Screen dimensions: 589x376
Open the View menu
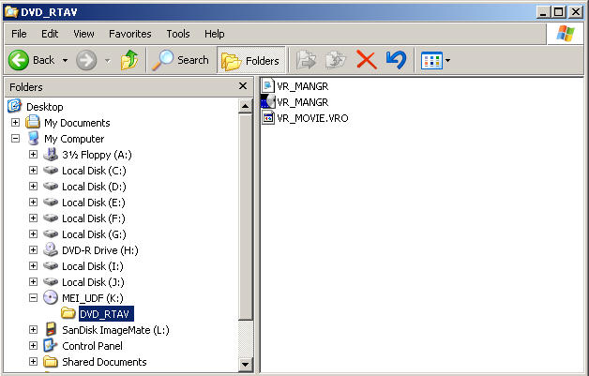pyautogui.click(x=83, y=34)
